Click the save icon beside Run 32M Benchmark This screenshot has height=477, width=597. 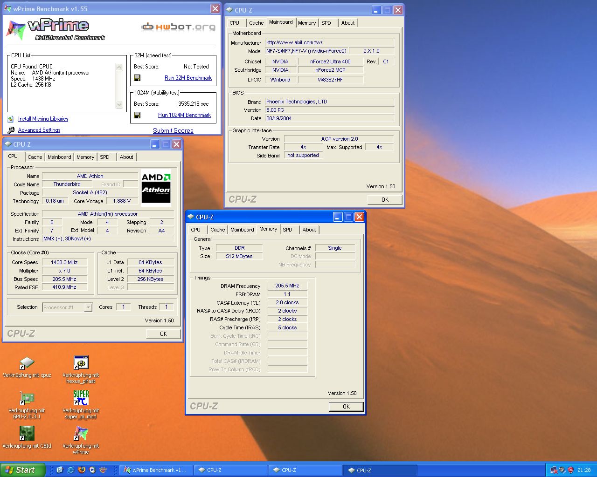(137, 78)
